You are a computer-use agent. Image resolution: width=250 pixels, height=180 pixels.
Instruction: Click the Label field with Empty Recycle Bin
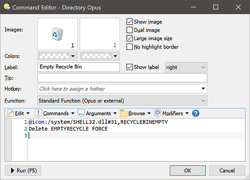79,67
